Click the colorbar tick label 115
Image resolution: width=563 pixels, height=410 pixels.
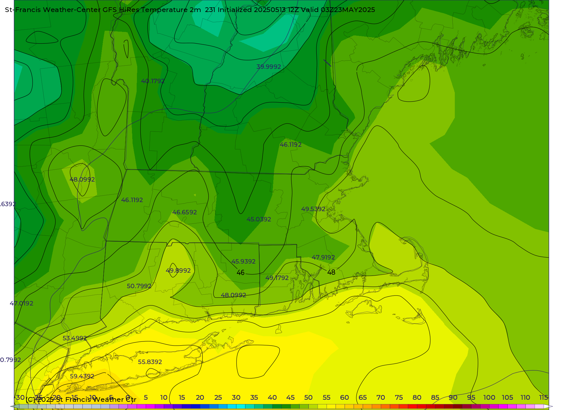543,398
